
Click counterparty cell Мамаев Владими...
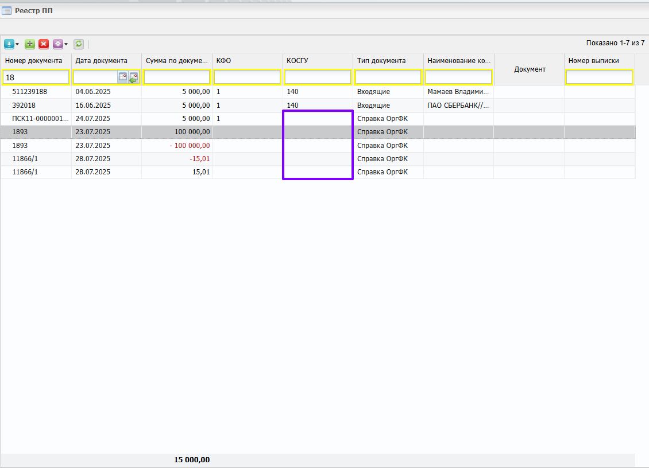pyautogui.click(x=458, y=92)
